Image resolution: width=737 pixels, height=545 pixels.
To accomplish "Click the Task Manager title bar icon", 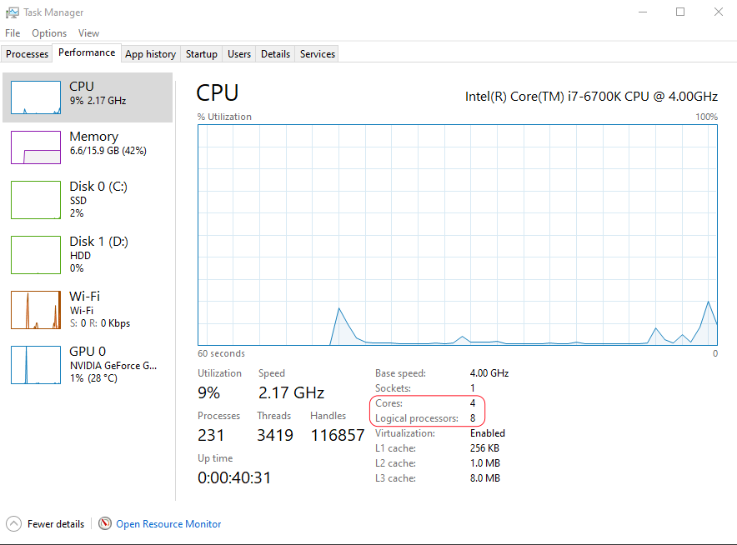I will tap(12, 12).
